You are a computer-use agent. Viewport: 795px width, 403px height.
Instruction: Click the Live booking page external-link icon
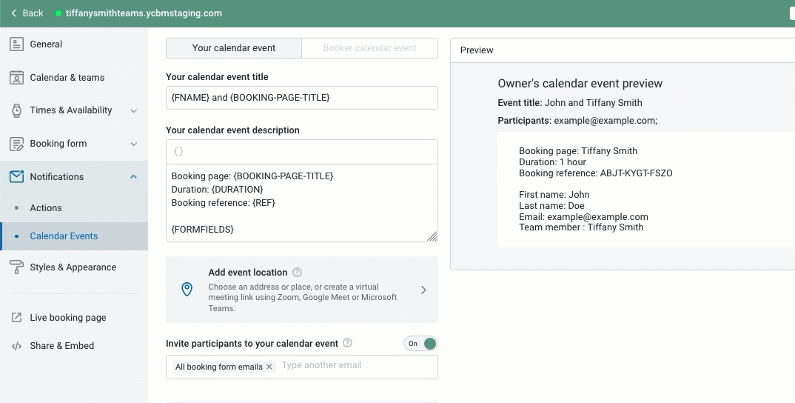(16, 317)
